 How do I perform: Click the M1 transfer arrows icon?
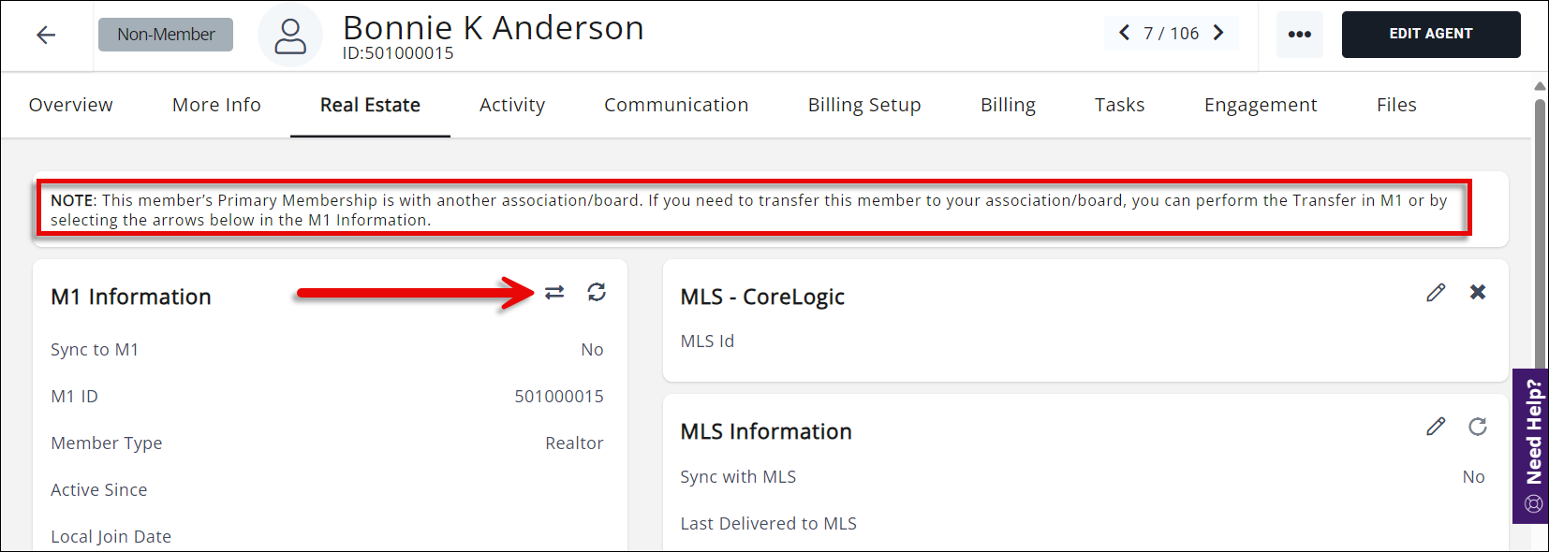pyautogui.click(x=554, y=293)
